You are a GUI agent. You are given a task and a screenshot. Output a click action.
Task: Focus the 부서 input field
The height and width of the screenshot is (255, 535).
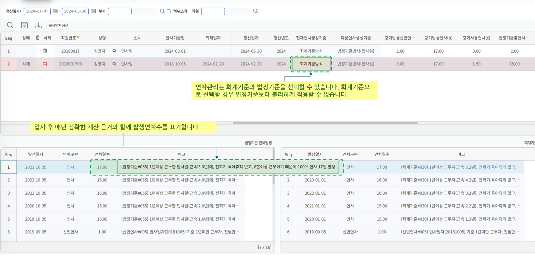click(x=120, y=11)
